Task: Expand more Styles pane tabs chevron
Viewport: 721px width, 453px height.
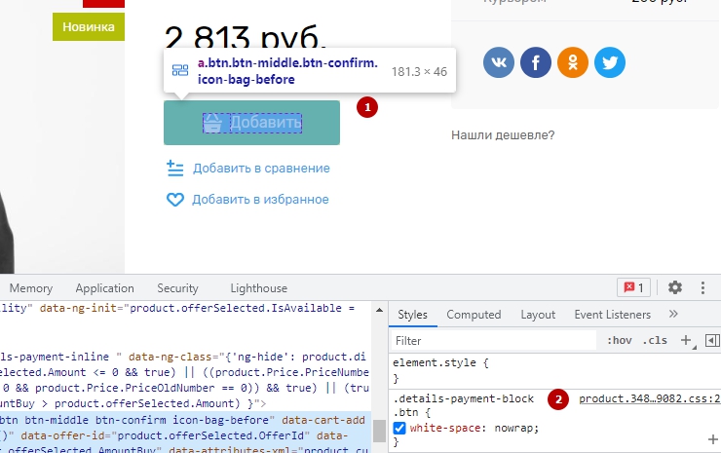Action: tap(672, 315)
